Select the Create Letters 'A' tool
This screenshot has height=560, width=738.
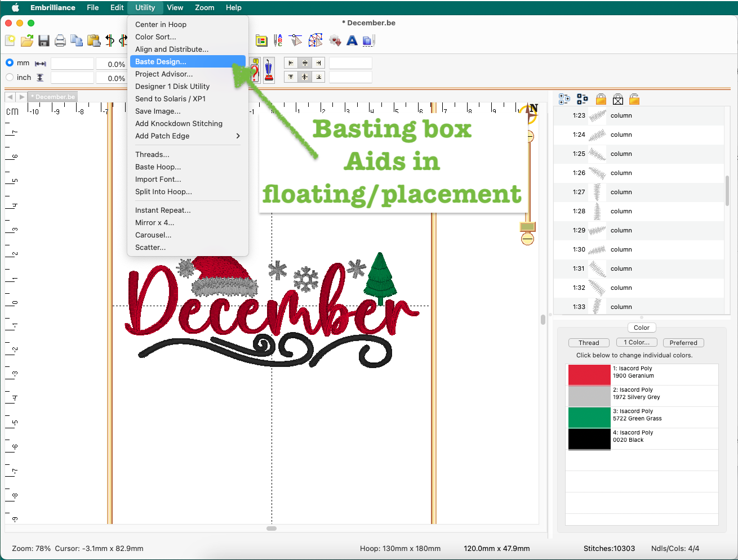(352, 41)
